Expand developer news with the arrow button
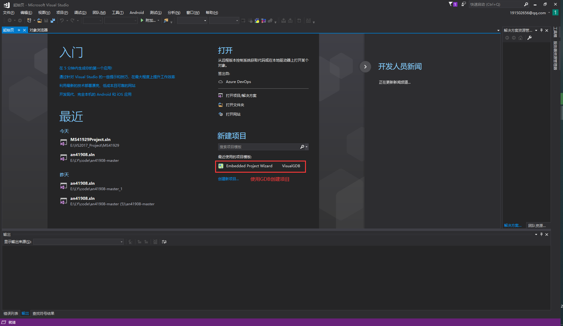 [365, 67]
